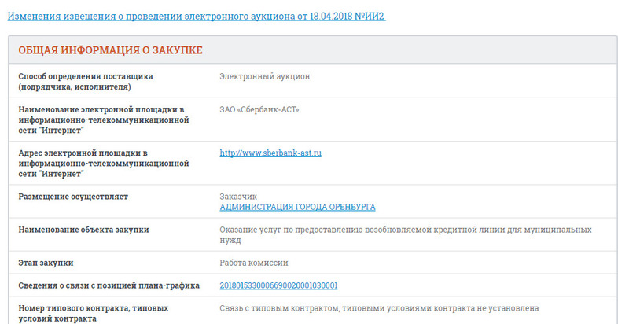
Task: Click the Работа комиссии stage value
Action: 255,263
